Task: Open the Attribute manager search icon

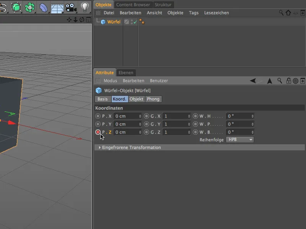Action: (x=280, y=81)
